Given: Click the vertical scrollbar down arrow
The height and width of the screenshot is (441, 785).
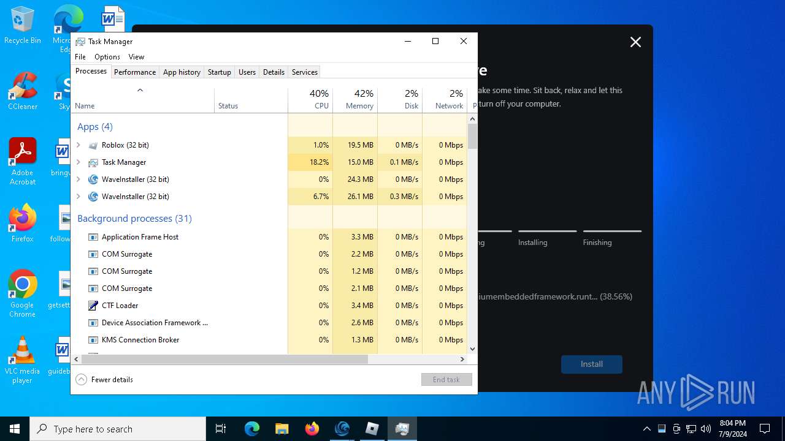Looking at the screenshot, I should click(x=472, y=349).
